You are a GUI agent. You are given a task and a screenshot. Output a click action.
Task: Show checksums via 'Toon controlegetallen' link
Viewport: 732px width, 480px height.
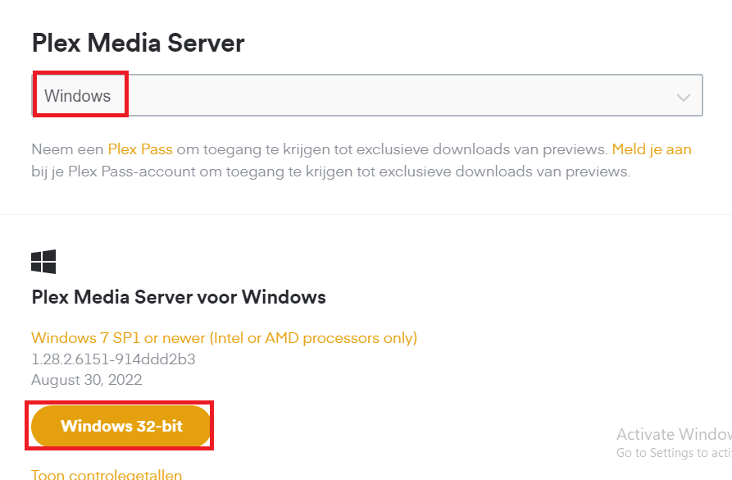click(107, 474)
